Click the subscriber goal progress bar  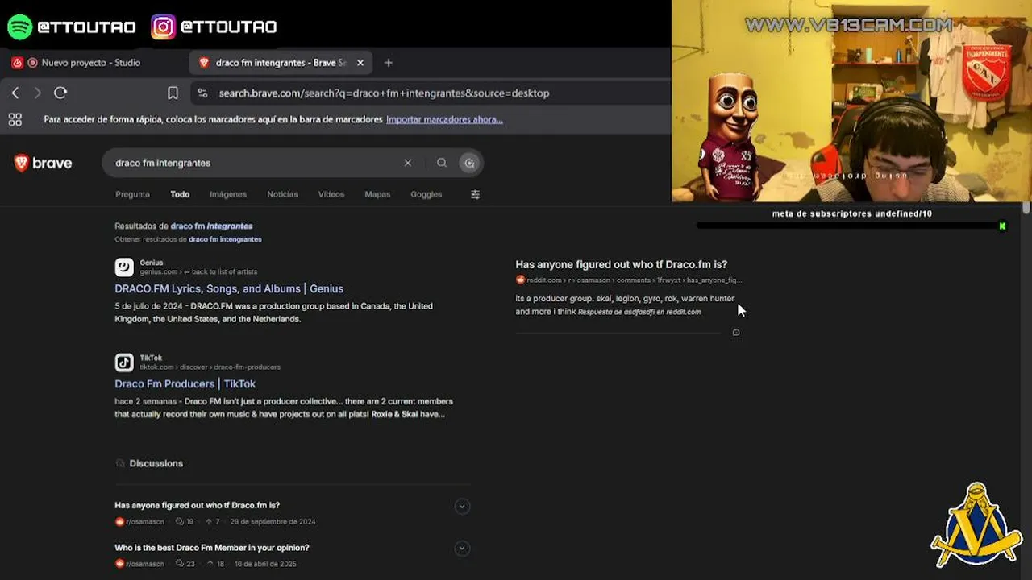851,226
